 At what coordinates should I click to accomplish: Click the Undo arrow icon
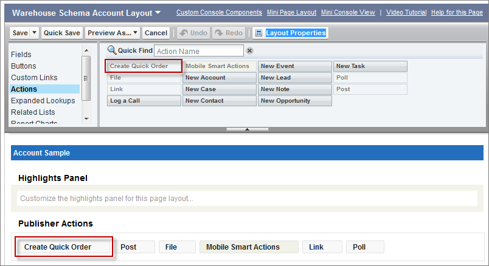click(x=184, y=33)
